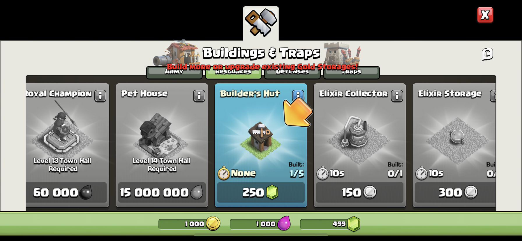522x241 pixels.
Task: Switch to the Traps tab
Action: click(352, 72)
